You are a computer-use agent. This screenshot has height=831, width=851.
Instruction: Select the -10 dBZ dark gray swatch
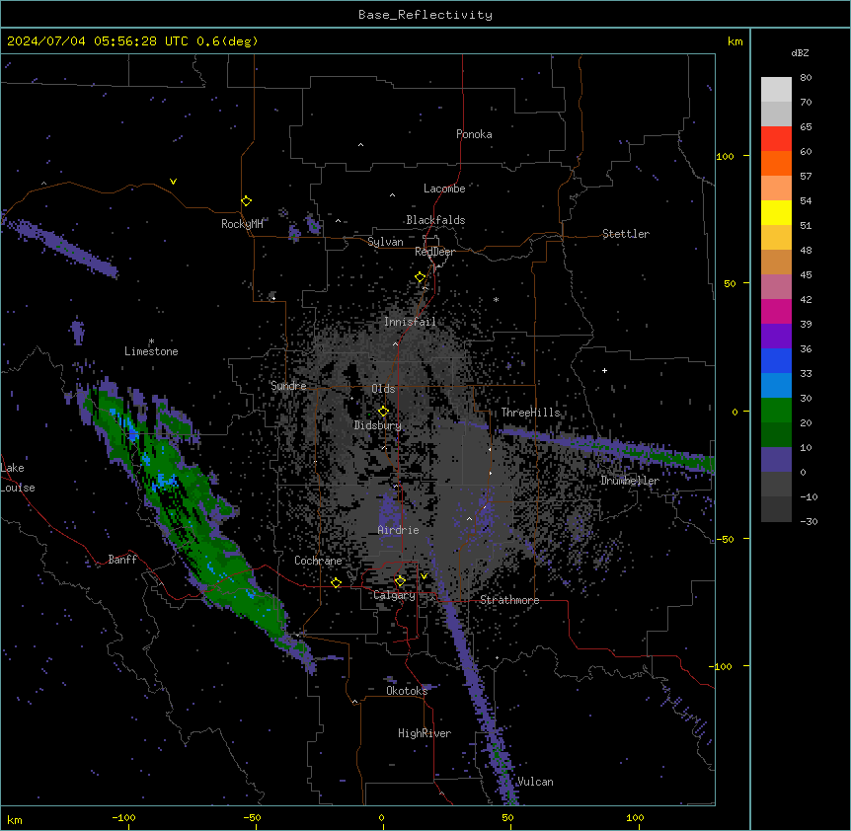tap(776, 509)
